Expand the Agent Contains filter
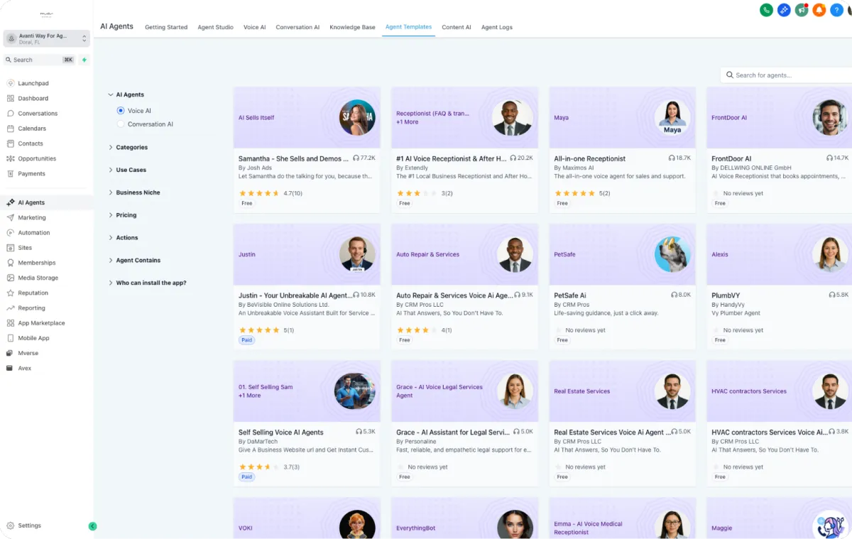The width and height of the screenshot is (852, 539). (111, 261)
